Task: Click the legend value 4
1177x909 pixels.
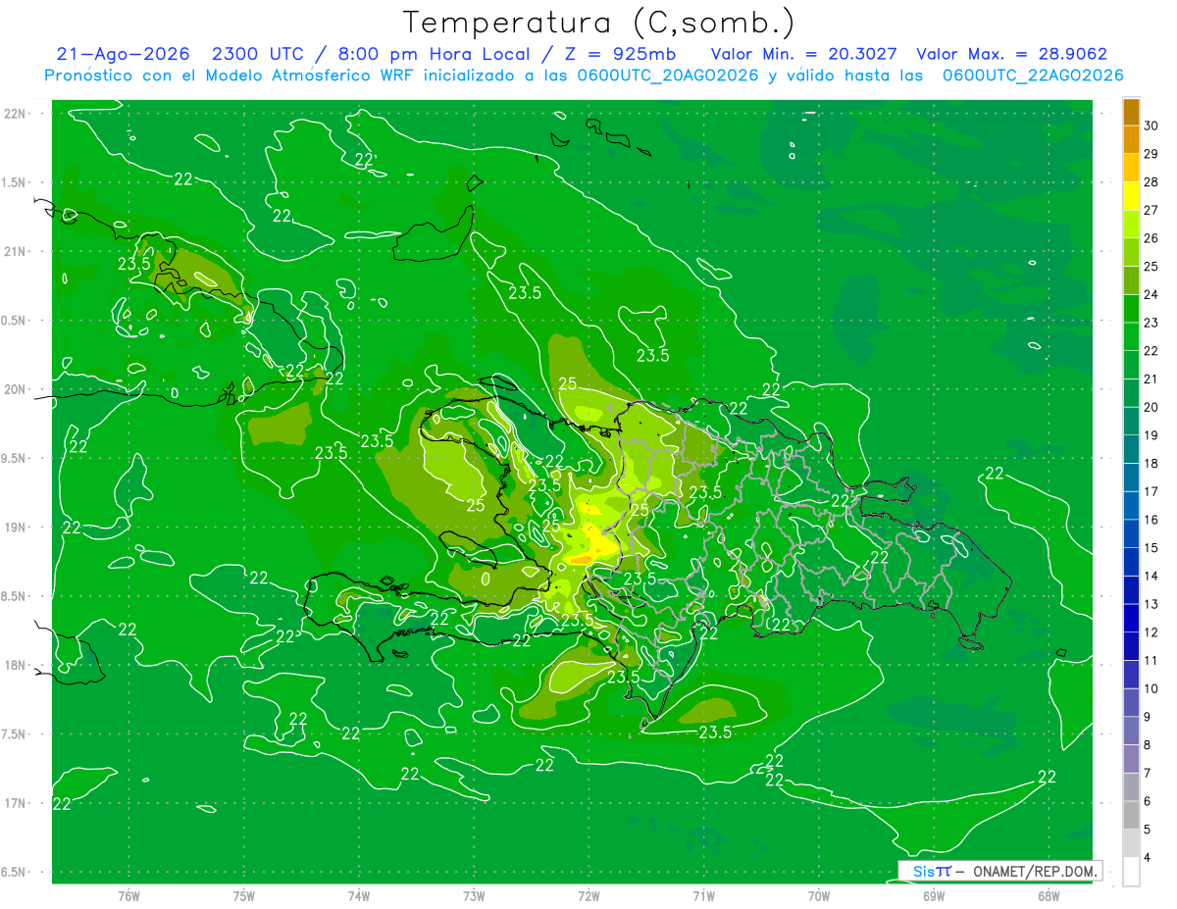Action: click(1149, 858)
